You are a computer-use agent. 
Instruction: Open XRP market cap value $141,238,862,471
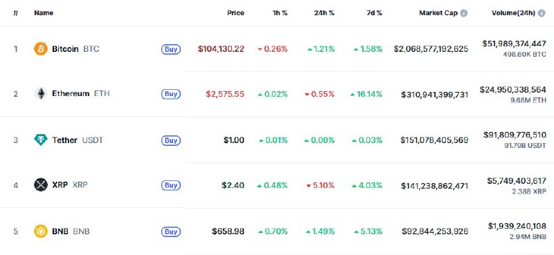tap(435, 185)
